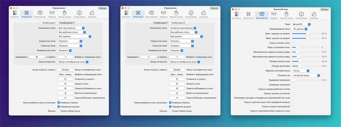The height and width of the screenshot is (127, 341).
Task: Click Выход button in right window
Action: pyautogui.click(x=324, y=9)
